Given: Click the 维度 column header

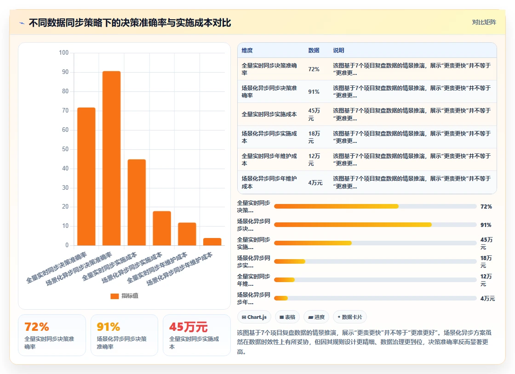Looking at the screenshot, I should tap(247, 50).
